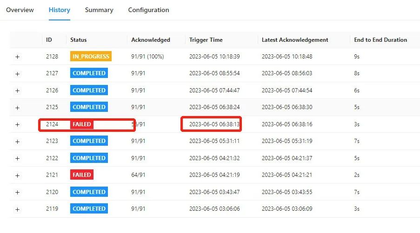Expand row 2125 plus icon
420x233 pixels.
coord(18,108)
